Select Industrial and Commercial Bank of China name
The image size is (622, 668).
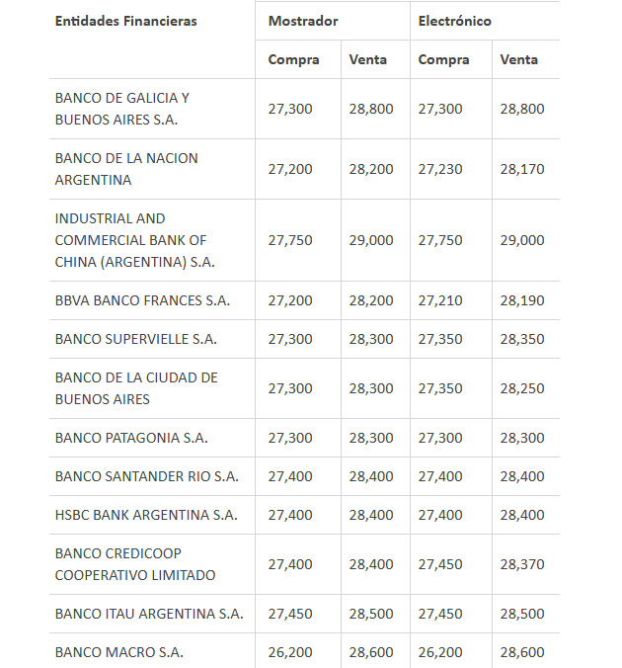tap(134, 240)
